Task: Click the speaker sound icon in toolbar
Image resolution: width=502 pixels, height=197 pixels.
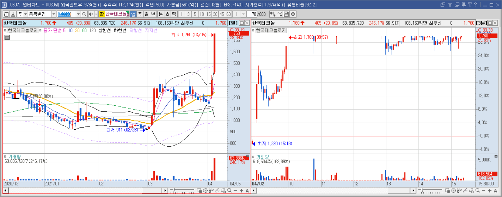Action: coord(91,14)
